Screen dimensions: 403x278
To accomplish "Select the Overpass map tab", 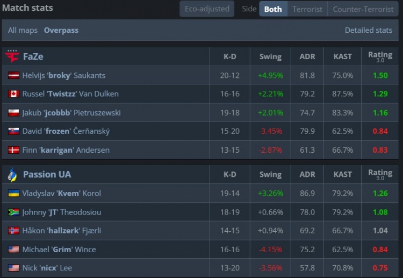I will [x=61, y=30].
